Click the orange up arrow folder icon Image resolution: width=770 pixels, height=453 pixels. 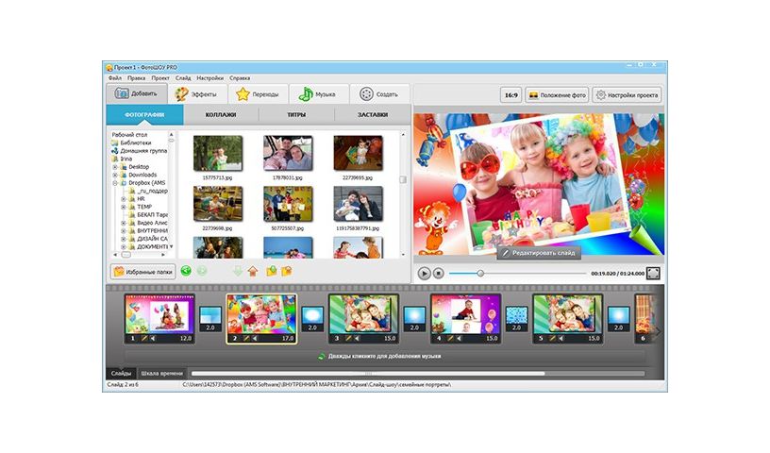[x=252, y=271]
